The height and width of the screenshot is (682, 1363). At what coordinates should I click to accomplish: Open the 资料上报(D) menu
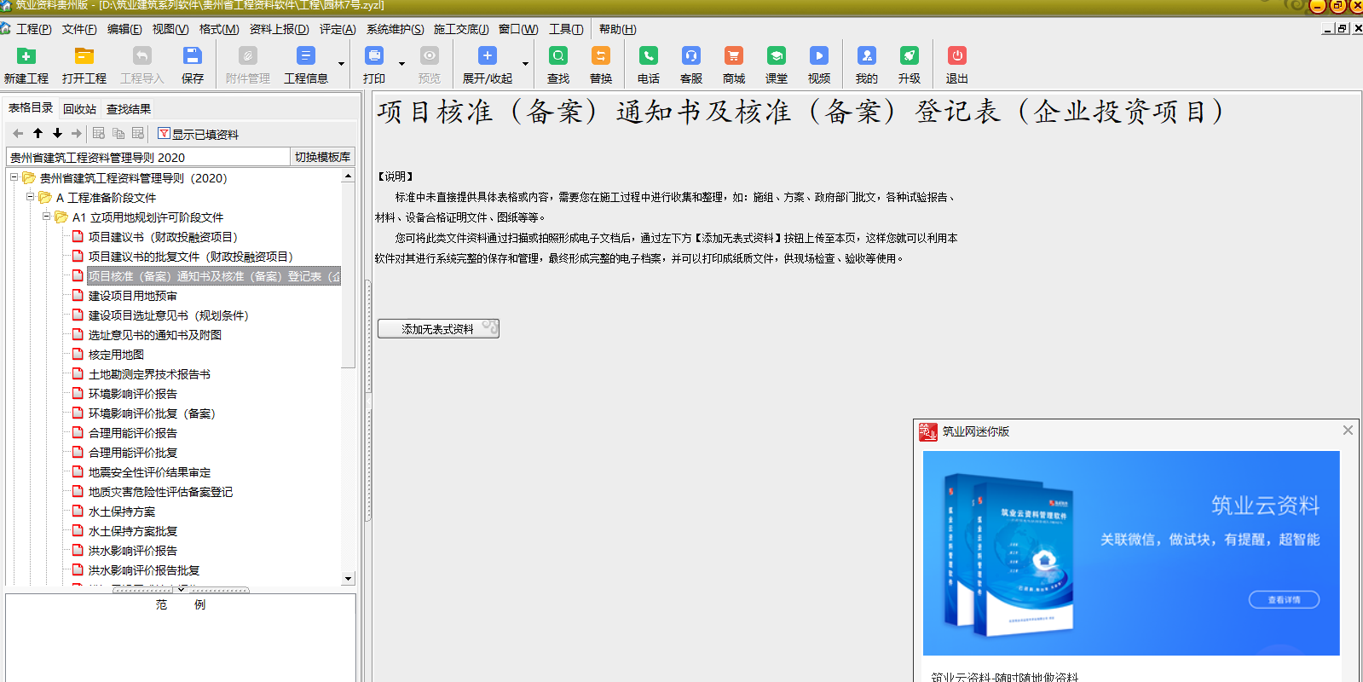click(x=279, y=29)
